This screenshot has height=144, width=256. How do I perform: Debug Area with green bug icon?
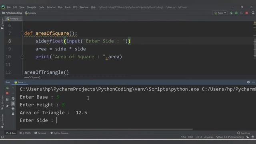tap(236, 13)
